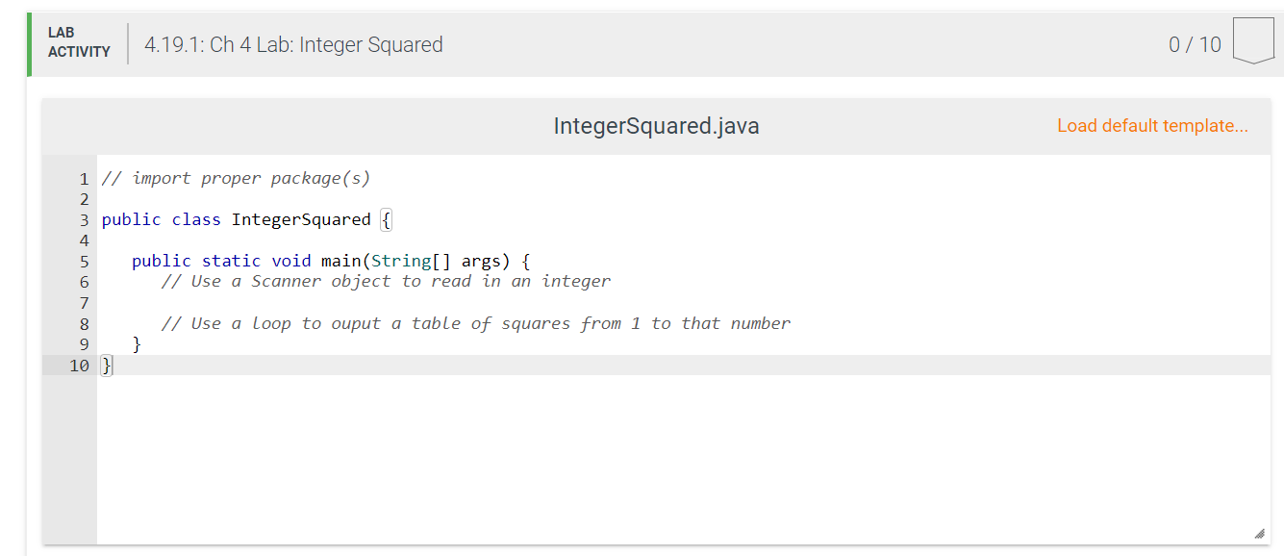Click the IntegerSquared.java filename header

(657, 126)
